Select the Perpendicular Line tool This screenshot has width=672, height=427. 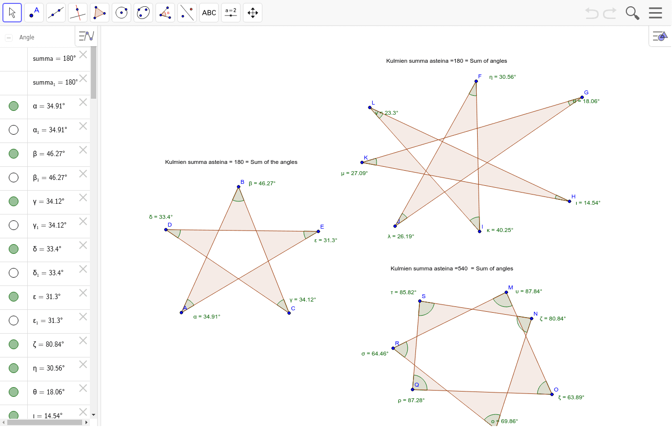pyautogui.click(x=78, y=13)
